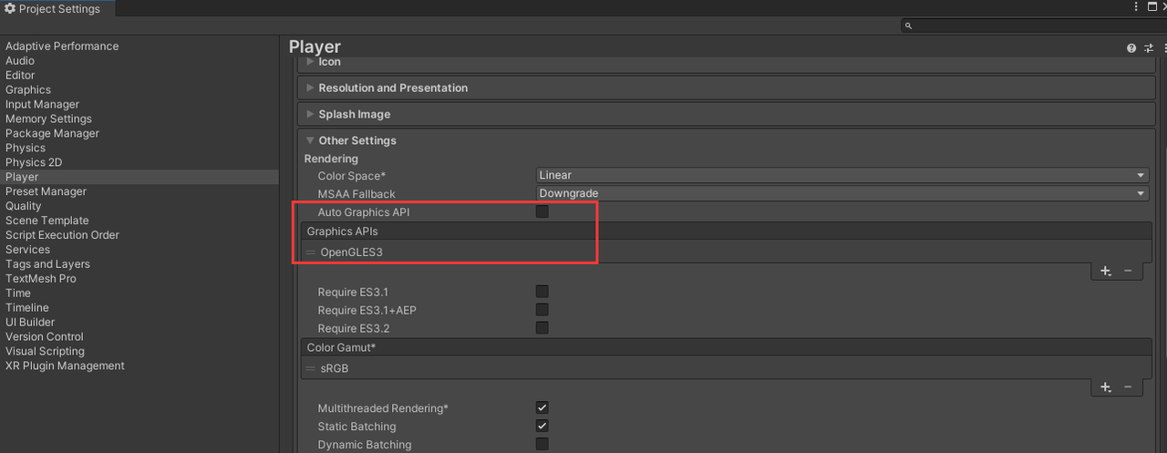Image resolution: width=1167 pixels, height=453 pixels.
Task: Disable Multithreaded Rendering checkbox
Action: (x=542, y=408)
